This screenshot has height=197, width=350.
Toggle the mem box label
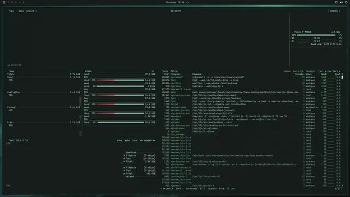(11, 71)
